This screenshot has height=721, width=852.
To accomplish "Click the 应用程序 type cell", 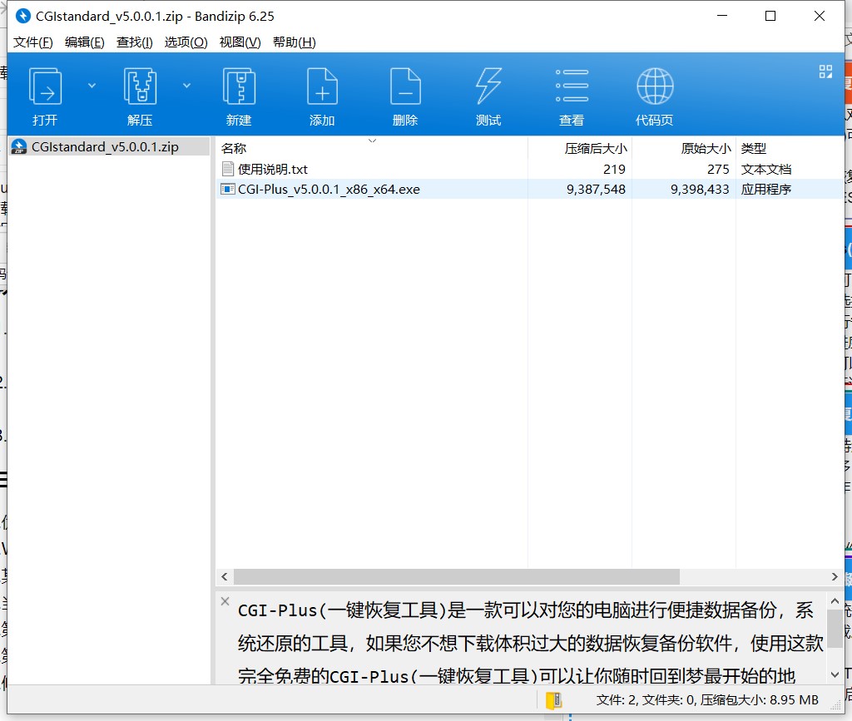I will pyautogui.click(x=766, y=190).
